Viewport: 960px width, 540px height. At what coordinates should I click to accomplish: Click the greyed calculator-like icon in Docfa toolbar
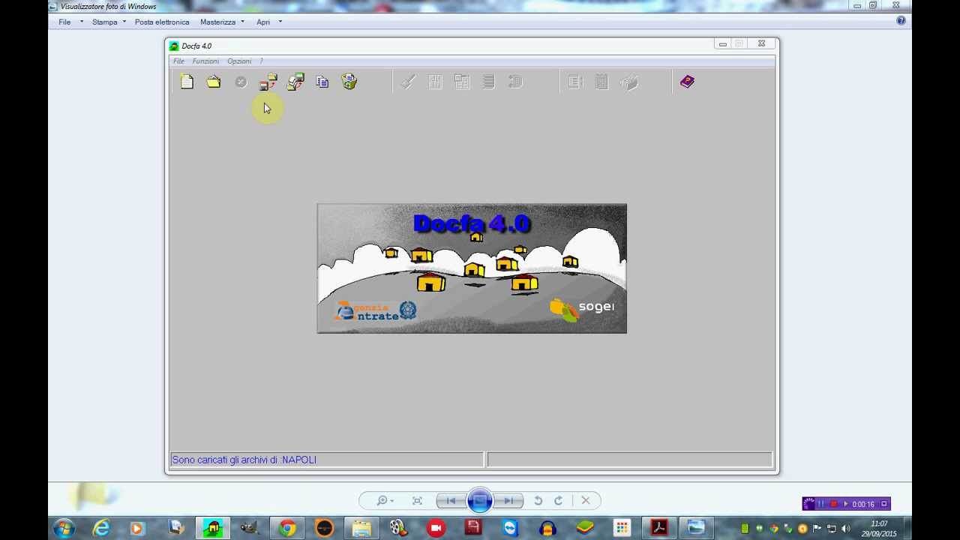(601, 82)
